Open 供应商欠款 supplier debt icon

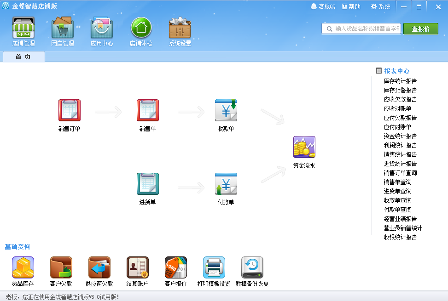click(99, 267)
